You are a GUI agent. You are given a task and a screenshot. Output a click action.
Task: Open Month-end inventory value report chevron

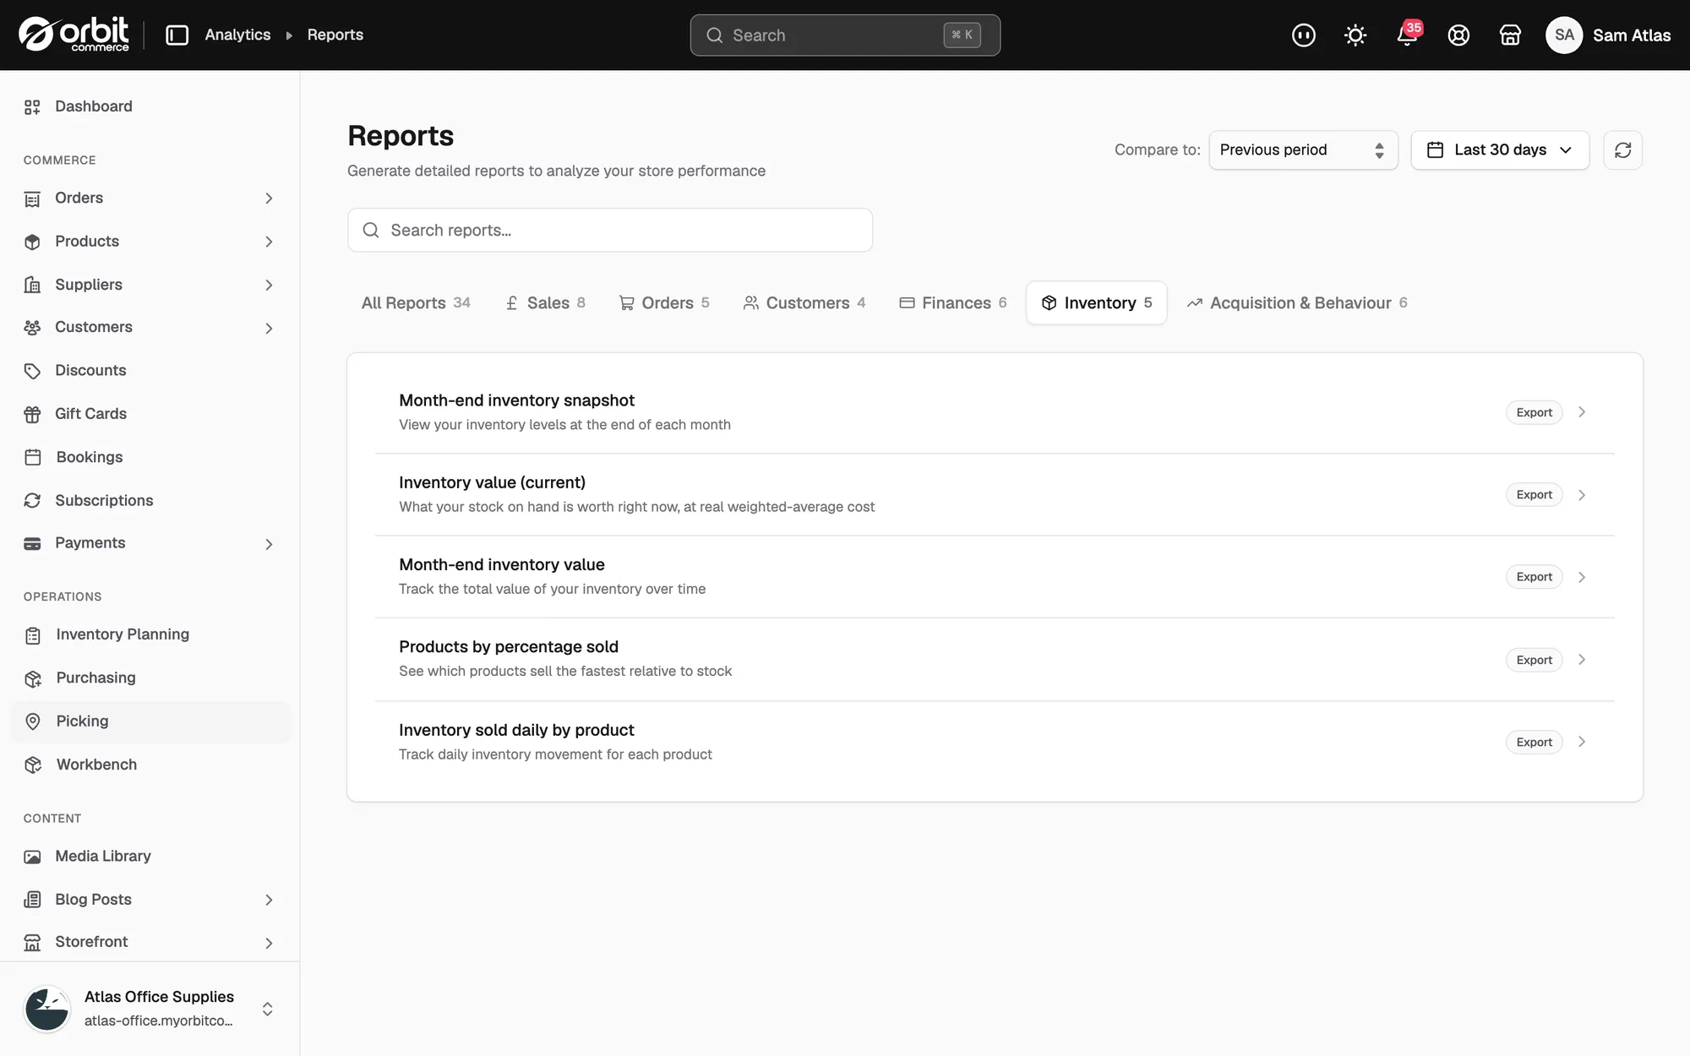point(1582,577)
